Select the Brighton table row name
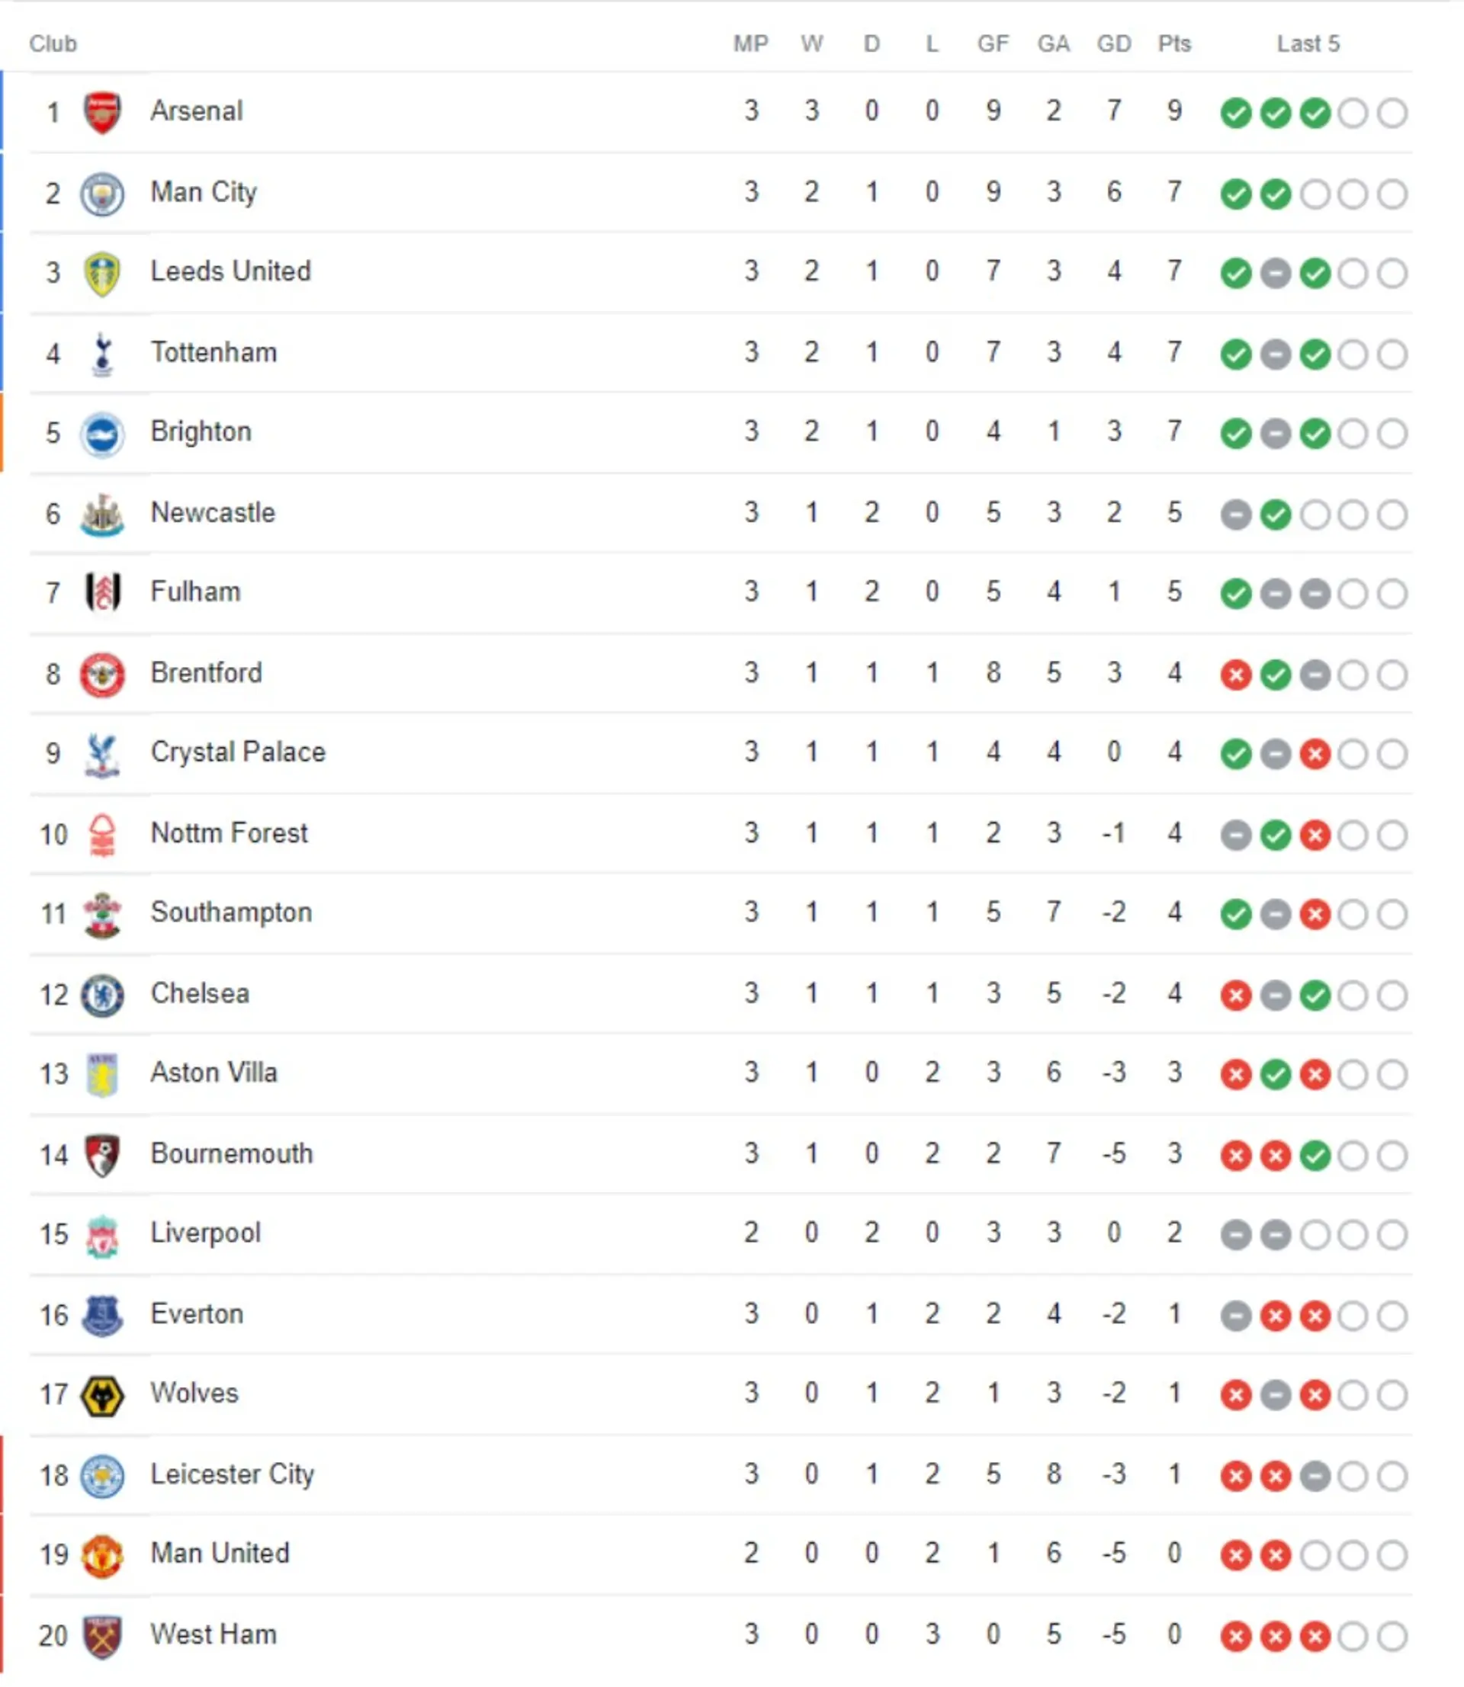The image size is (1464, 1687). click(x=201, y=431)
